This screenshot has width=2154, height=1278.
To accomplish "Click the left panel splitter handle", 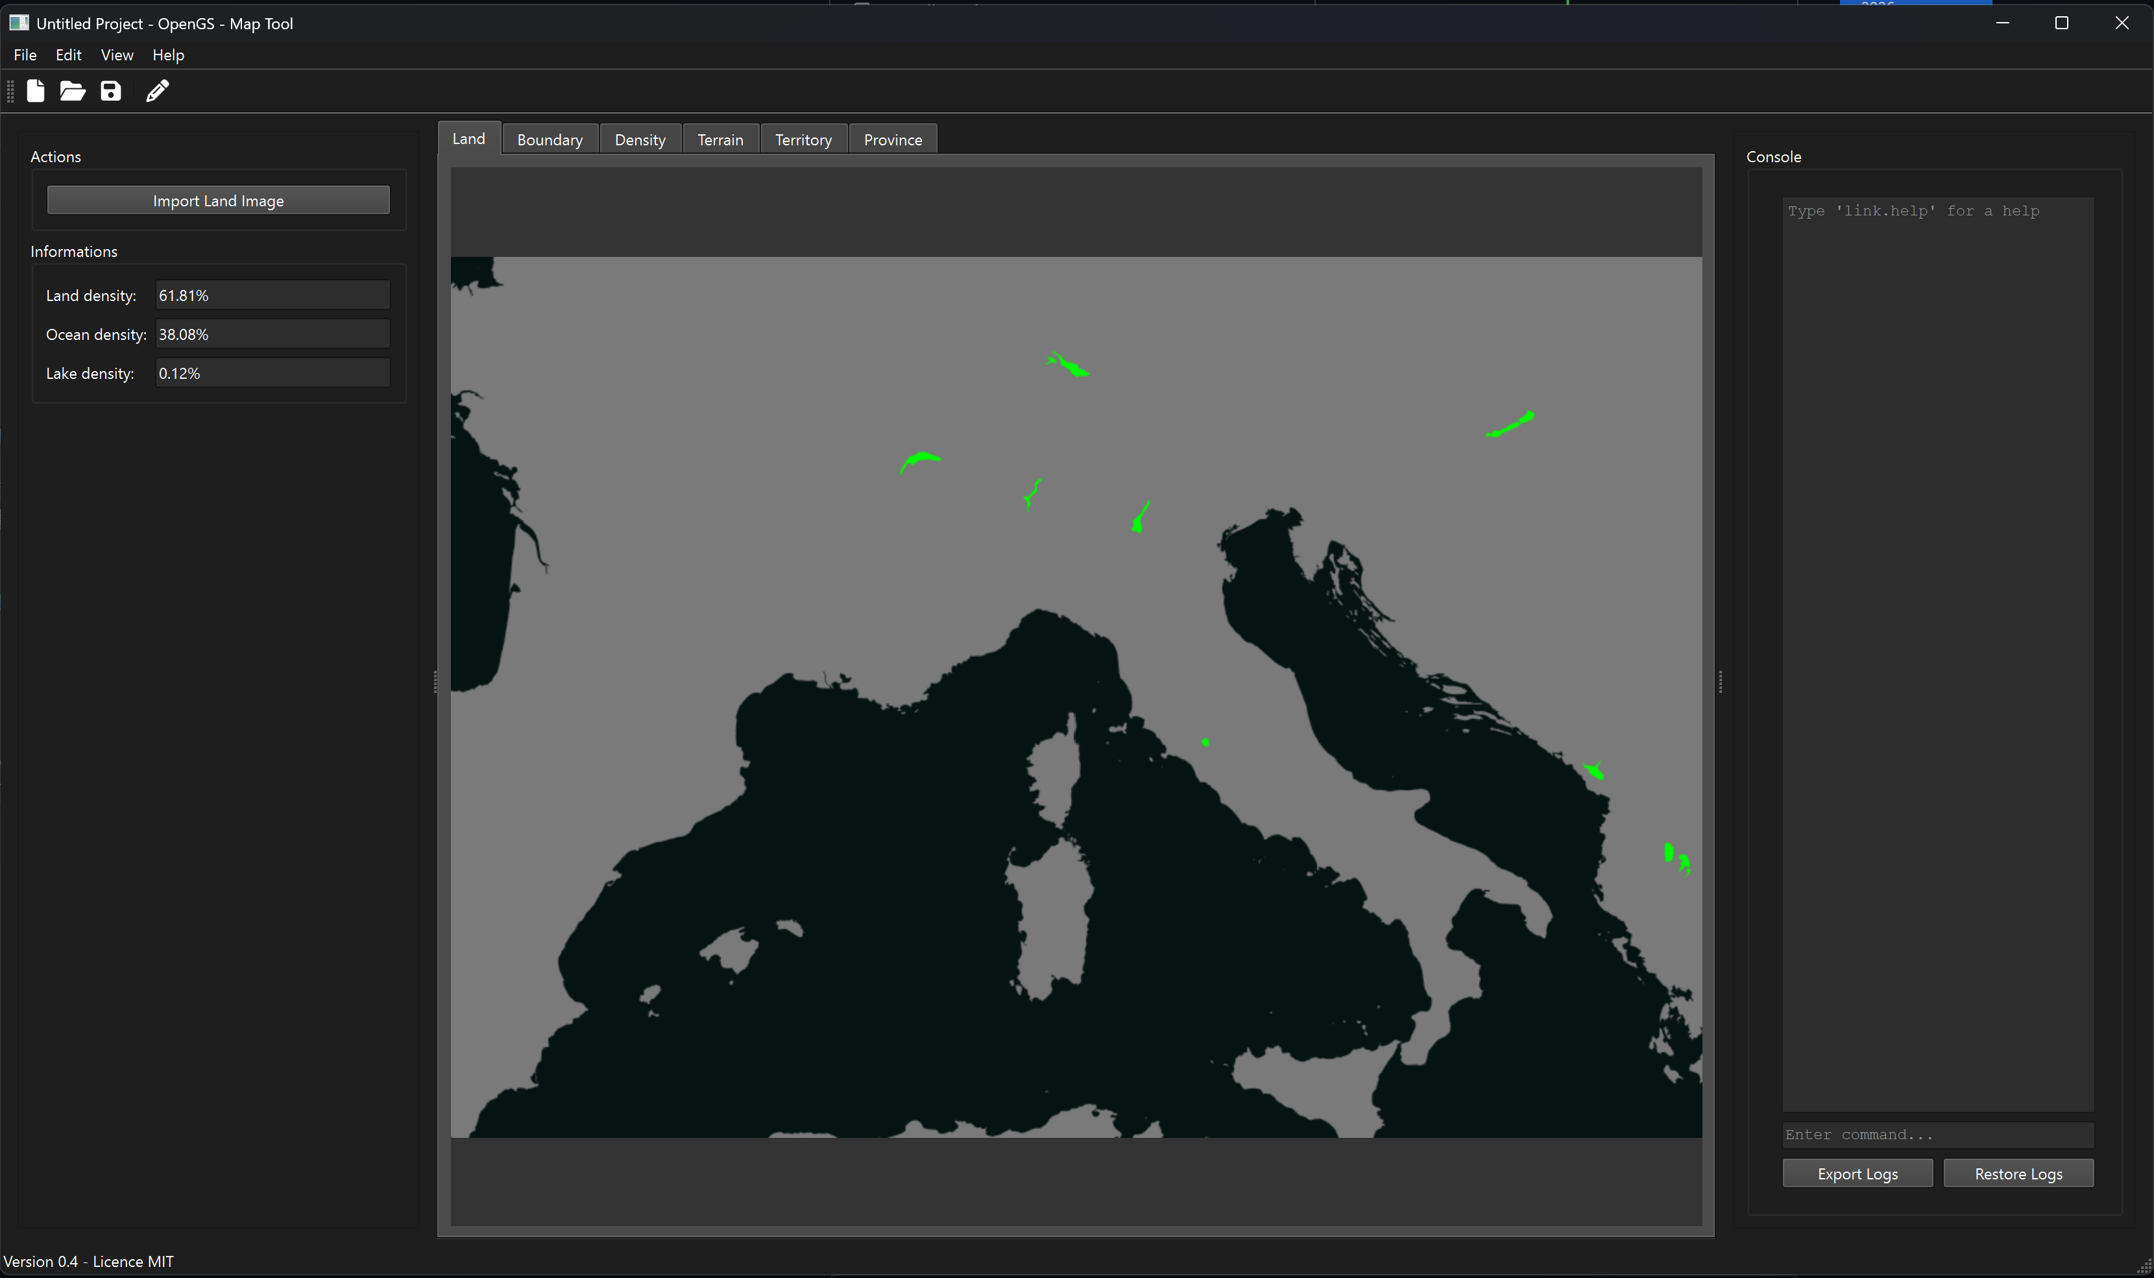I will (435, 682).
